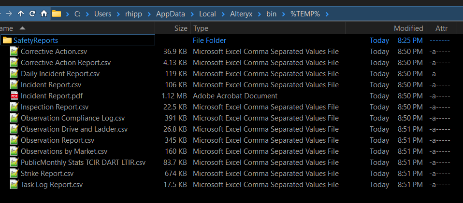Viewport: 463px width, 203px height.
Task: Click the SafetyReports folder icon
Action: [x=7, y=41]
